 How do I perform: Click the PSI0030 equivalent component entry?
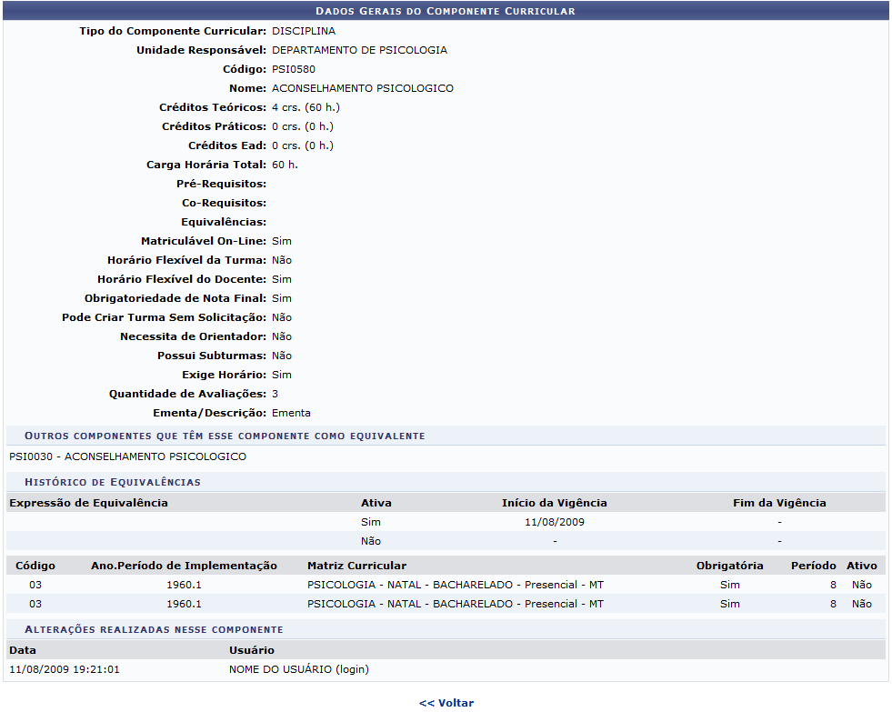pos(127,456)
